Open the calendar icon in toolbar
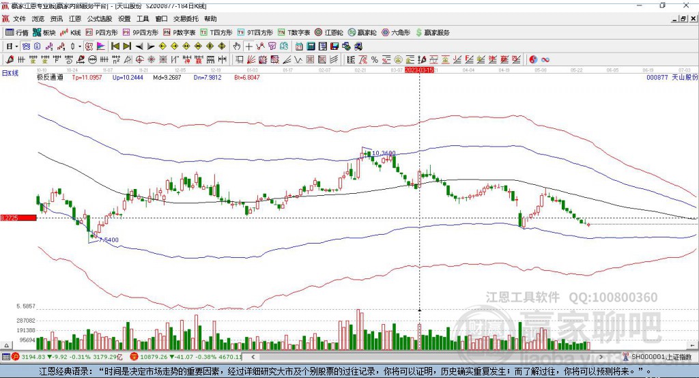 (299, 46)
